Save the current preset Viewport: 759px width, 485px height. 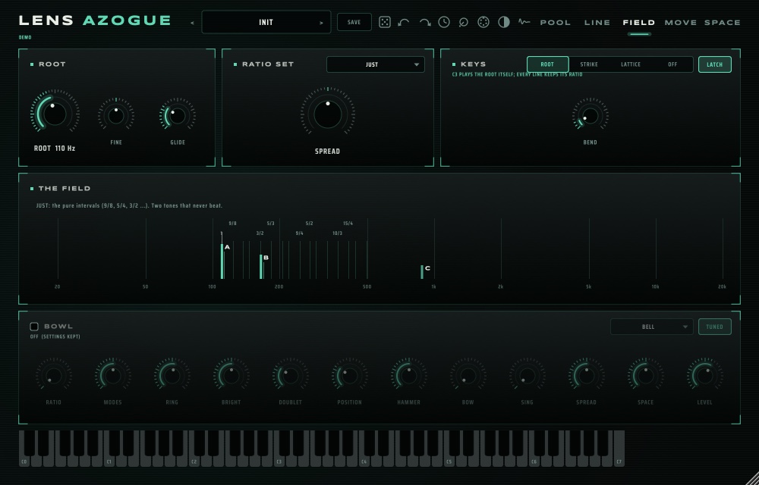click(x=354, y=22)
